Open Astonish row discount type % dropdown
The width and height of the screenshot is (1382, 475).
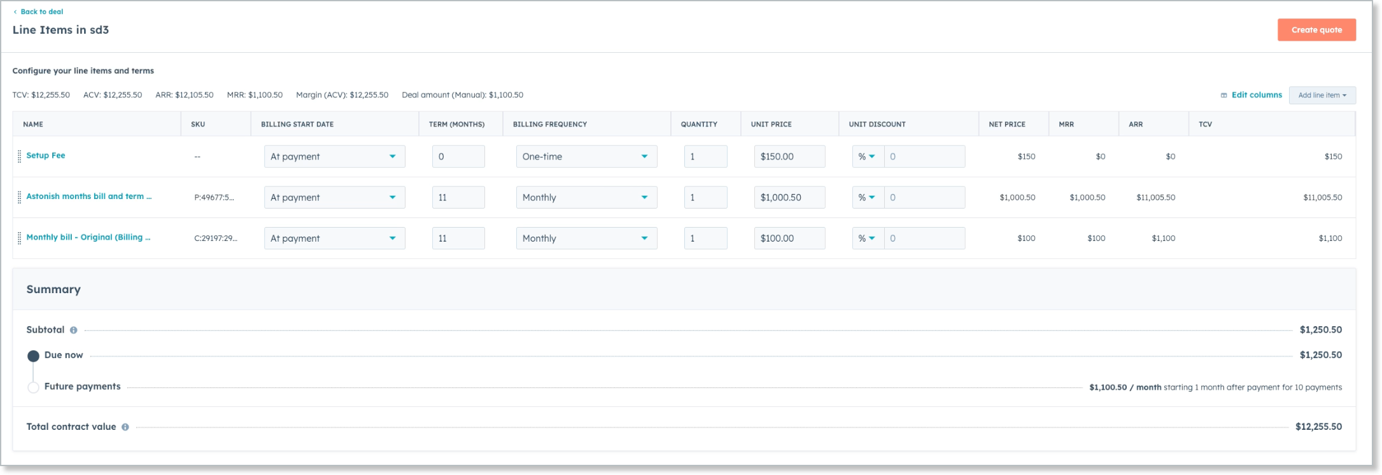click(867, 198)
